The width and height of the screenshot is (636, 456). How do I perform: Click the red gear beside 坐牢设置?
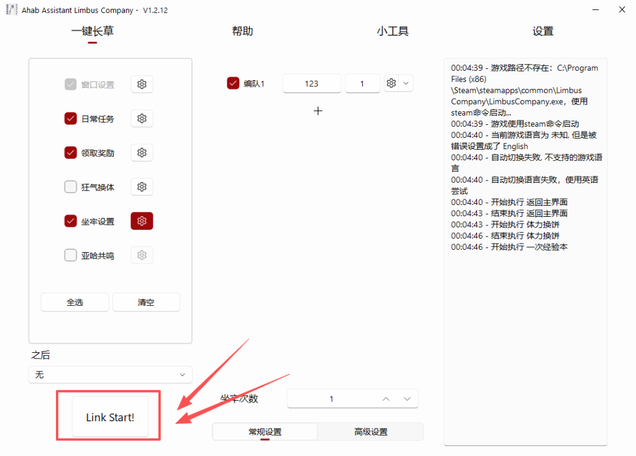pos(142,221)
